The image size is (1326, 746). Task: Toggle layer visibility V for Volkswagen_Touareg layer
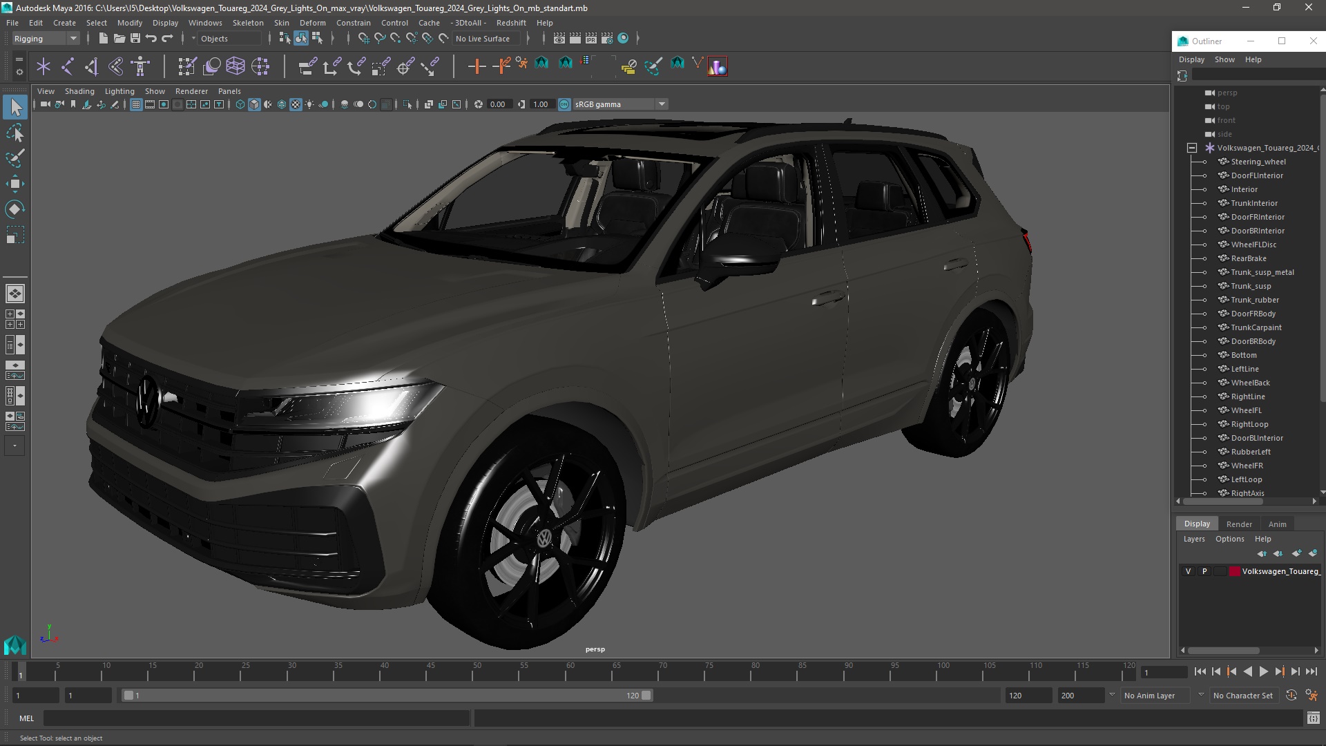coord(1188,571)
